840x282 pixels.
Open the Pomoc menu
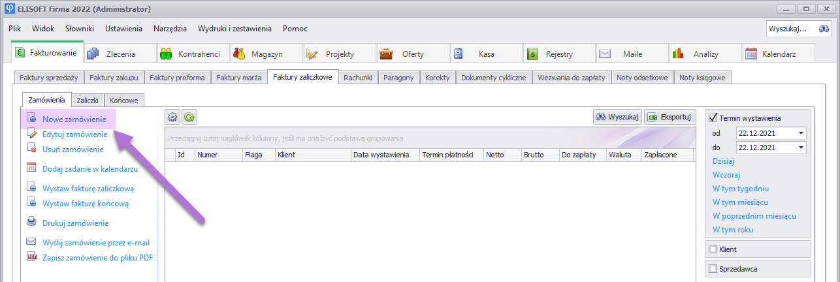click(295, 29)
